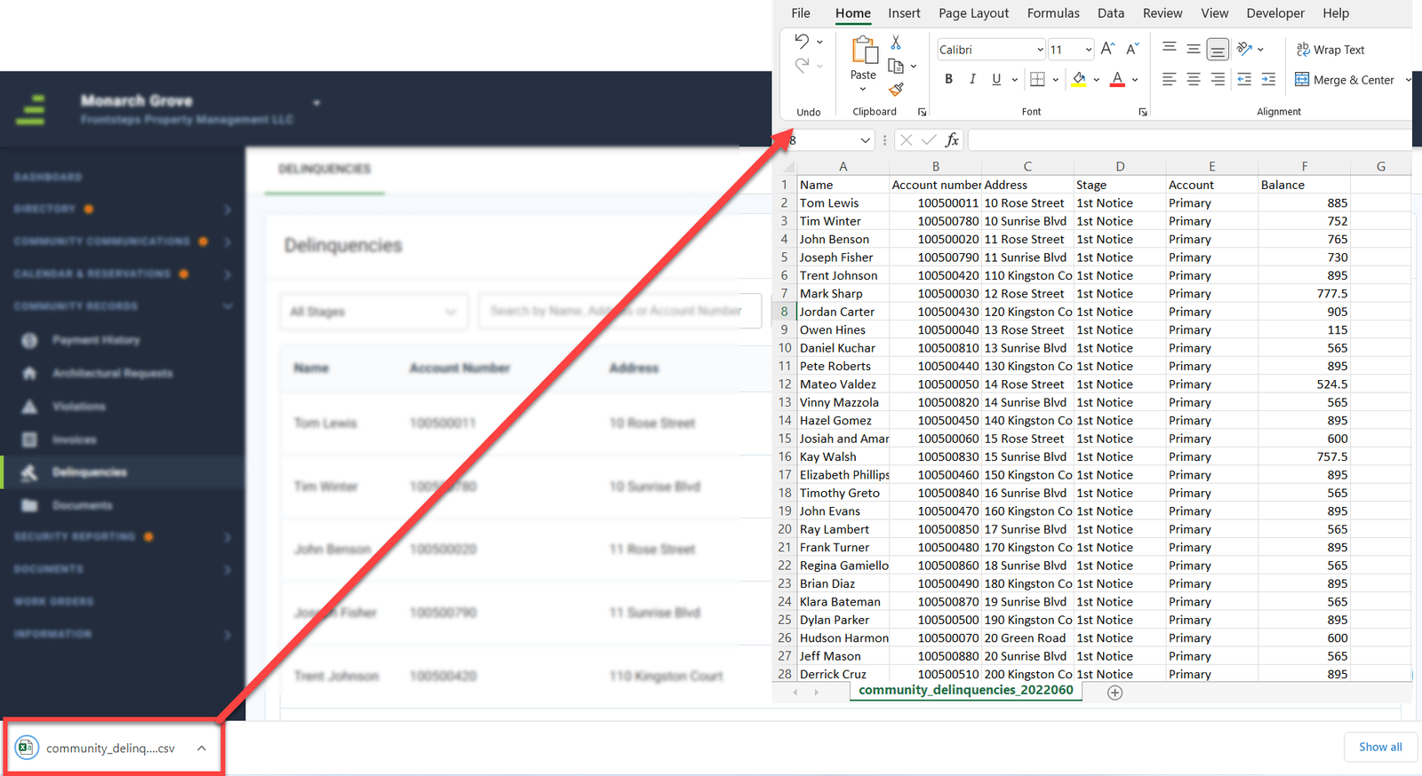Add a new sheet with plus icon
The image size is (1422, 776).
click(x=1115, y=693)
